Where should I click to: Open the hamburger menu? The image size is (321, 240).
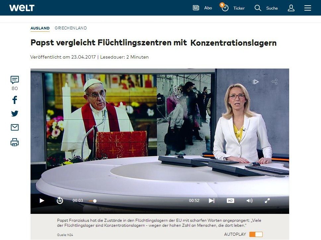coord(307,8)
